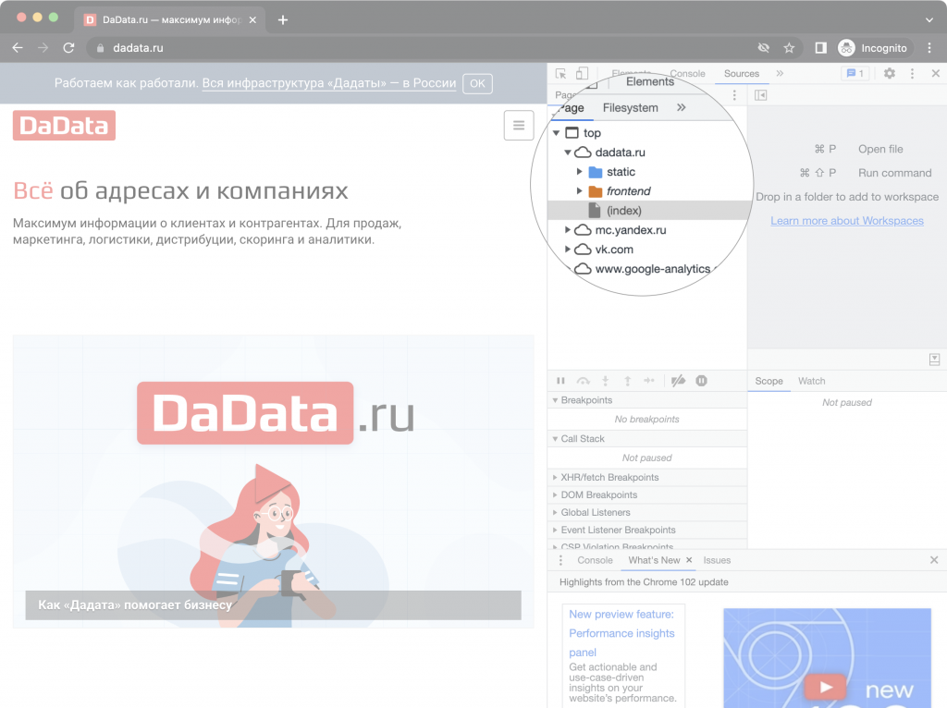Switch to the Scope tab

click(x=769, y=381)
